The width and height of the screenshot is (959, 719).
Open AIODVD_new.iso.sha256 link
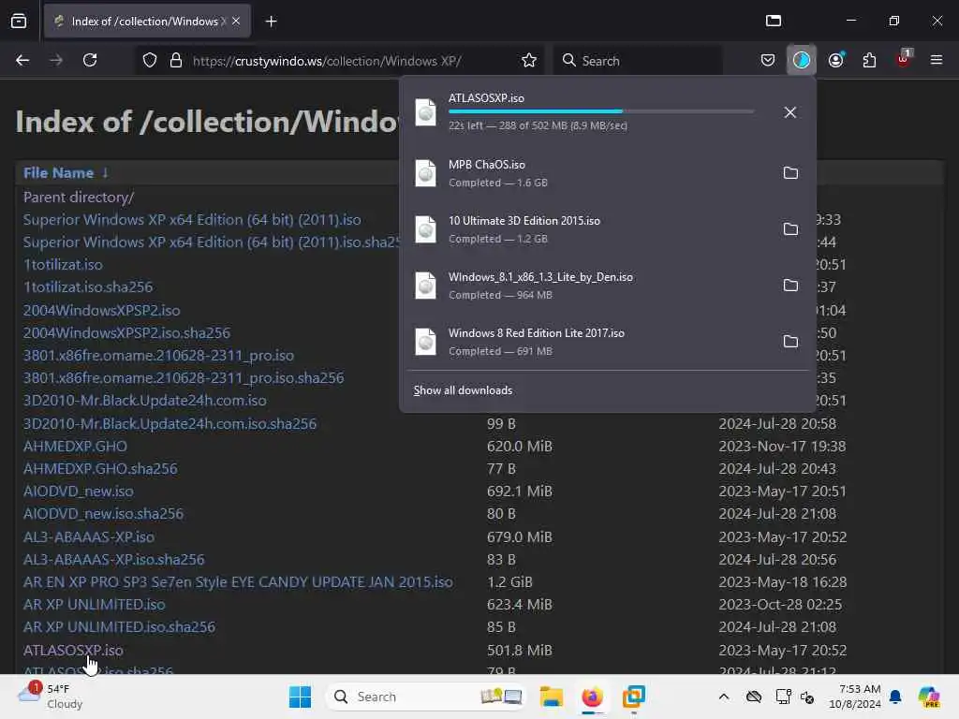103,514
